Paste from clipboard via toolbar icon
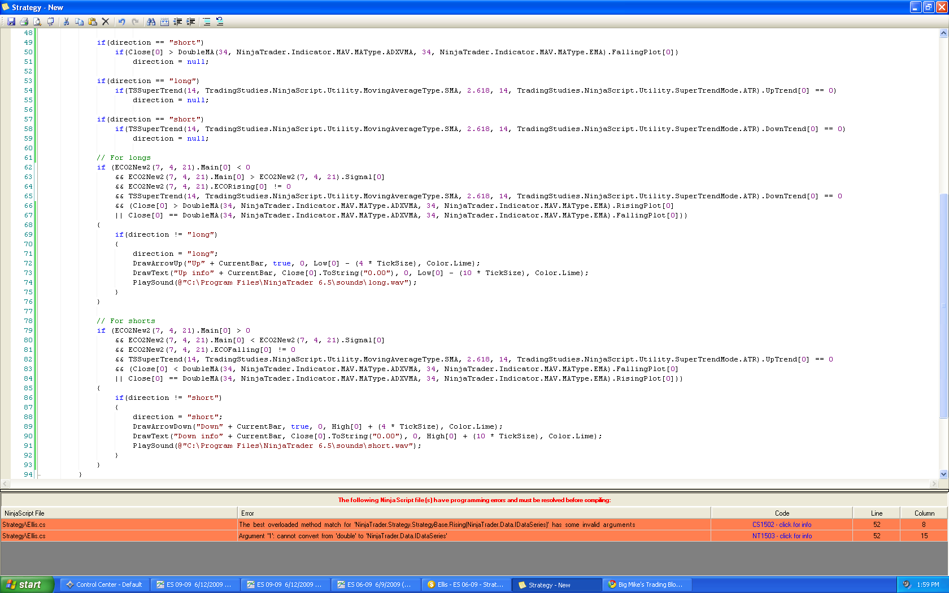This screenshot has width=949, height=593. click(93, 21)
